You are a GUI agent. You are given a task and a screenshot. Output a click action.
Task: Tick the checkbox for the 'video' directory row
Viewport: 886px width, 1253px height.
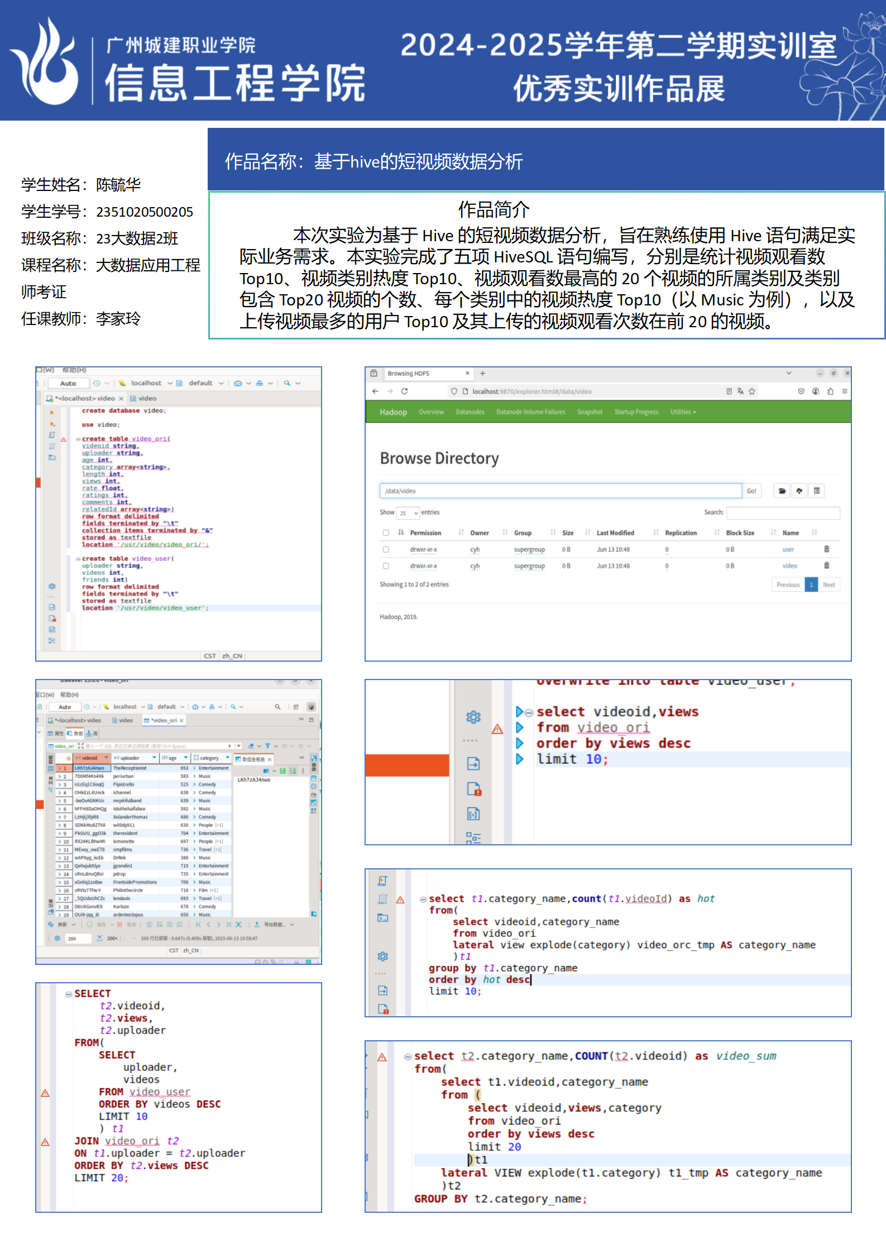click(x=386, y=566)
